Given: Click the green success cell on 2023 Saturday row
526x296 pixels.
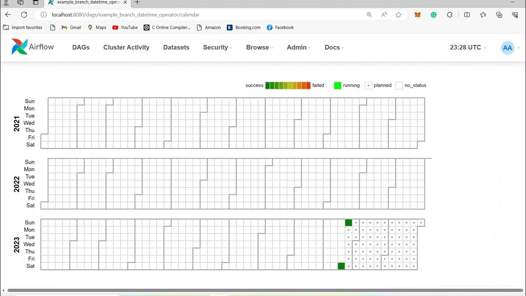Looking at the screenshot, I should (x=341, y=266).
